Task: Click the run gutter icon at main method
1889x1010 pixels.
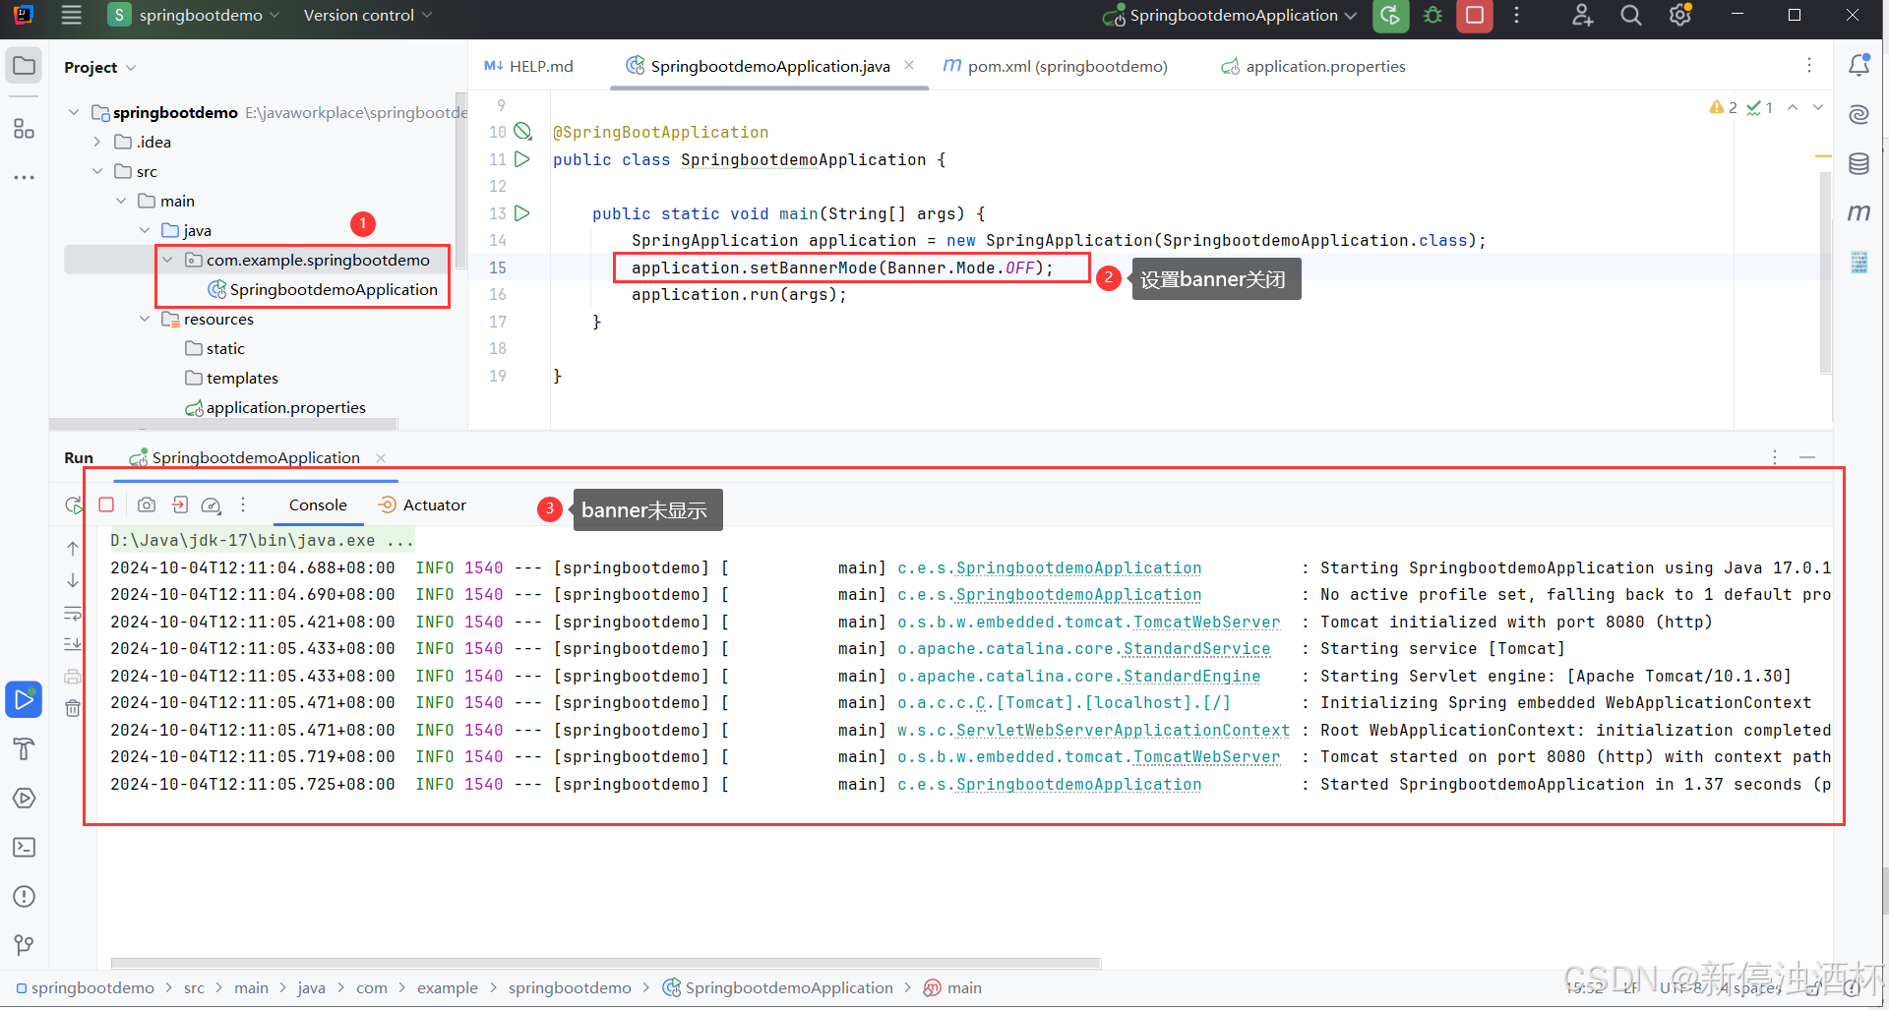Action: [x=522, y=213]
